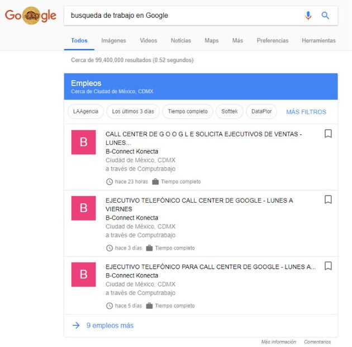352x347 pixels.
Task: Apply the Softtek filter chip
Action: click(x=230, y=111)
